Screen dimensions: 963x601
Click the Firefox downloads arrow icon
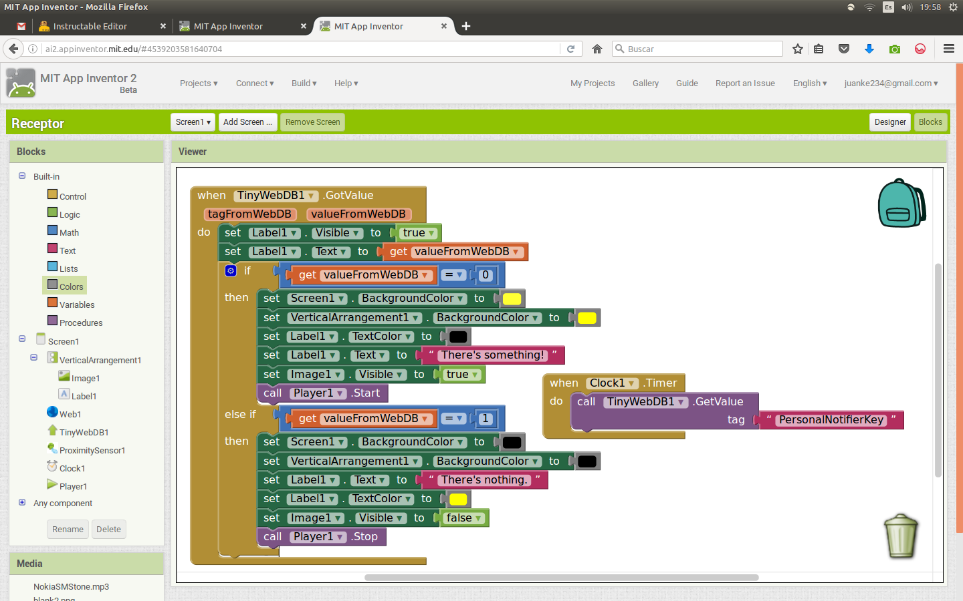[x=869, y=49]
